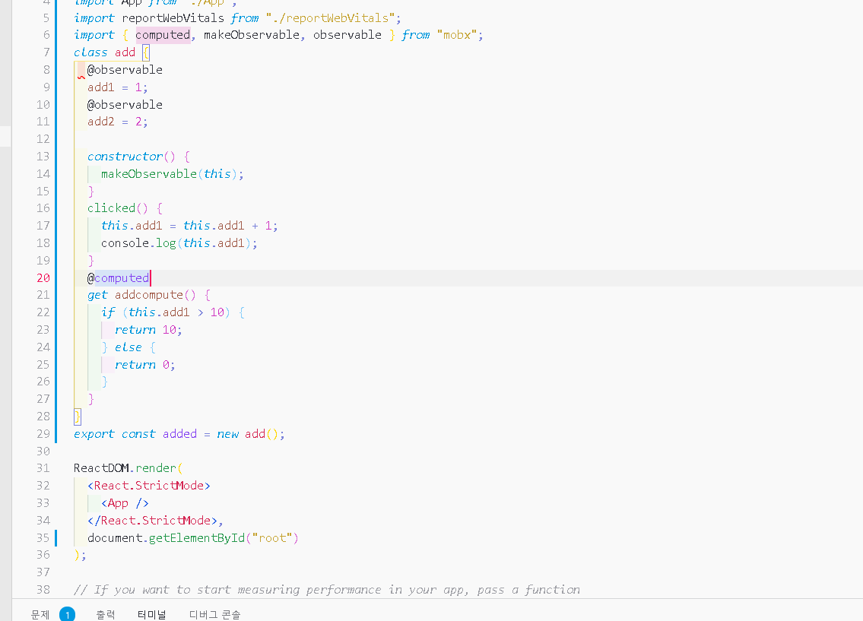The width and height of the screenshot is (863, 621).
Task: Click "makeObservable" in the mobx import line
Action: pyautogui.click(x=252, y=35)
